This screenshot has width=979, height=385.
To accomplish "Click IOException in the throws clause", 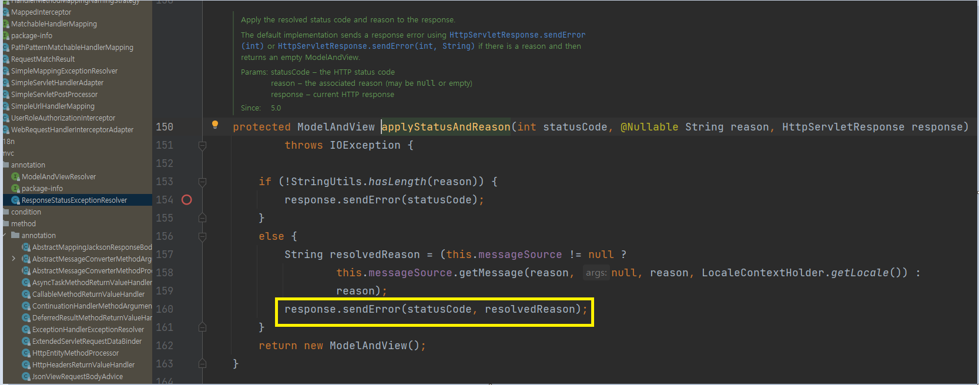I will 365,145.
